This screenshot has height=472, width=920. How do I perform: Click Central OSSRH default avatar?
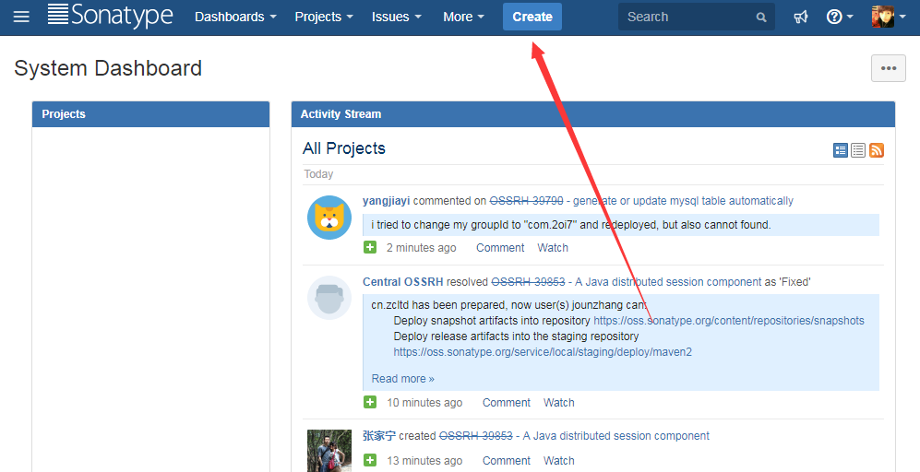click(x=329, y=298)
